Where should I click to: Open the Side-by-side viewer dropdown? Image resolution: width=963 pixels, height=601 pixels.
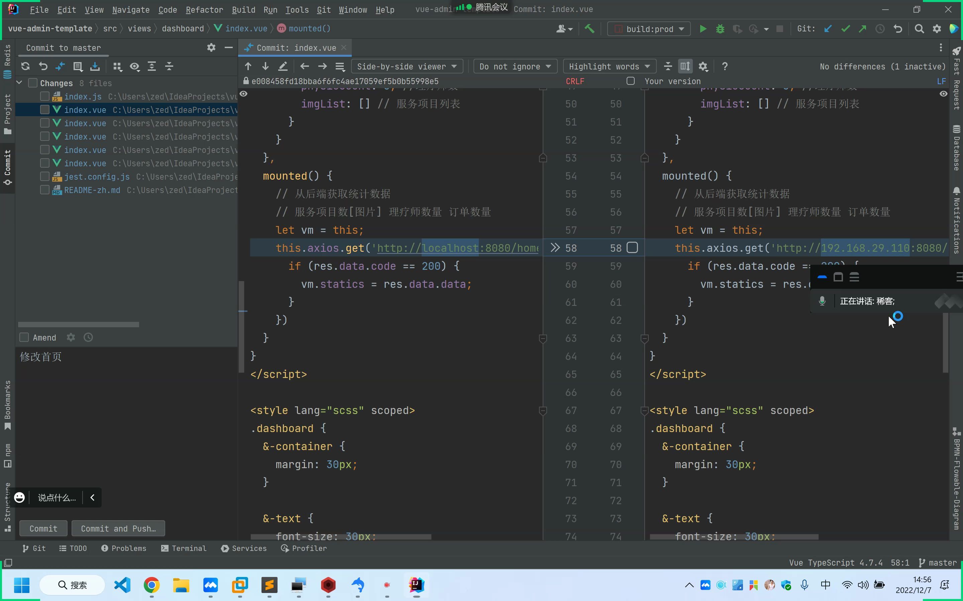tap(407, 66)
